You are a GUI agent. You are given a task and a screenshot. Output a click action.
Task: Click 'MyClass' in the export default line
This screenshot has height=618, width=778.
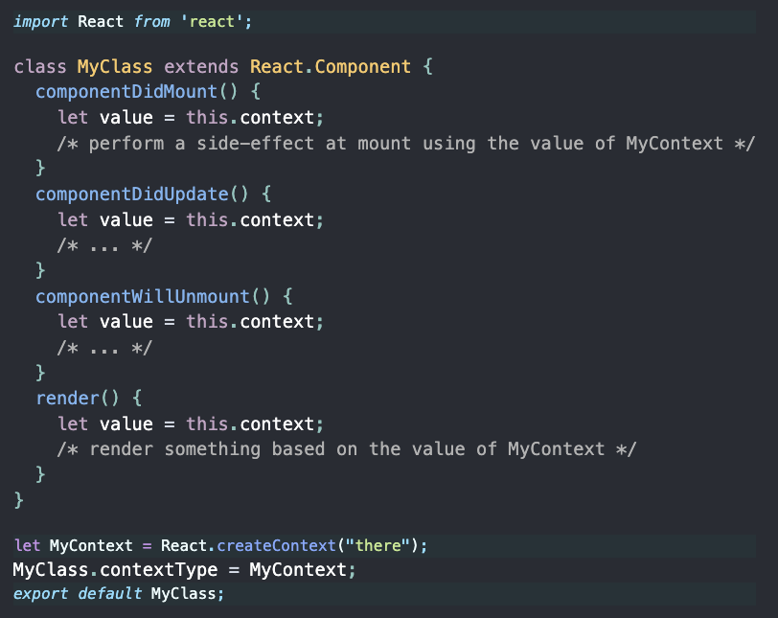pos(183,593)
